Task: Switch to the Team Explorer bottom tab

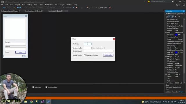Action: point(175,92)
